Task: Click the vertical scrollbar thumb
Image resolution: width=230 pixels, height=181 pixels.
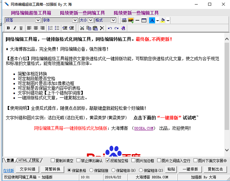Action: click(227, 86)
